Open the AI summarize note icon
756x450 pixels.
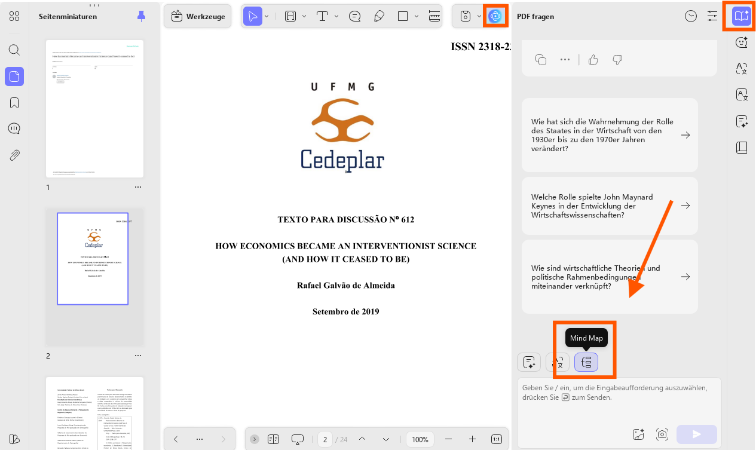pos(742,121)
